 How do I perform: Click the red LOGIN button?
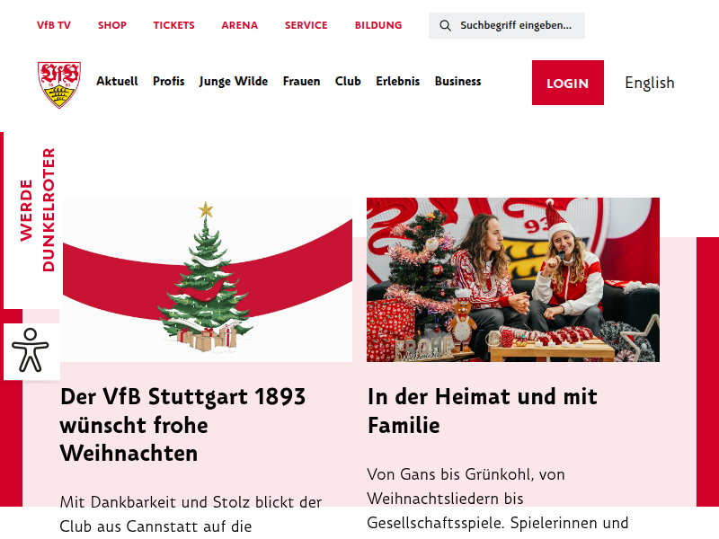tap(568, 83)
